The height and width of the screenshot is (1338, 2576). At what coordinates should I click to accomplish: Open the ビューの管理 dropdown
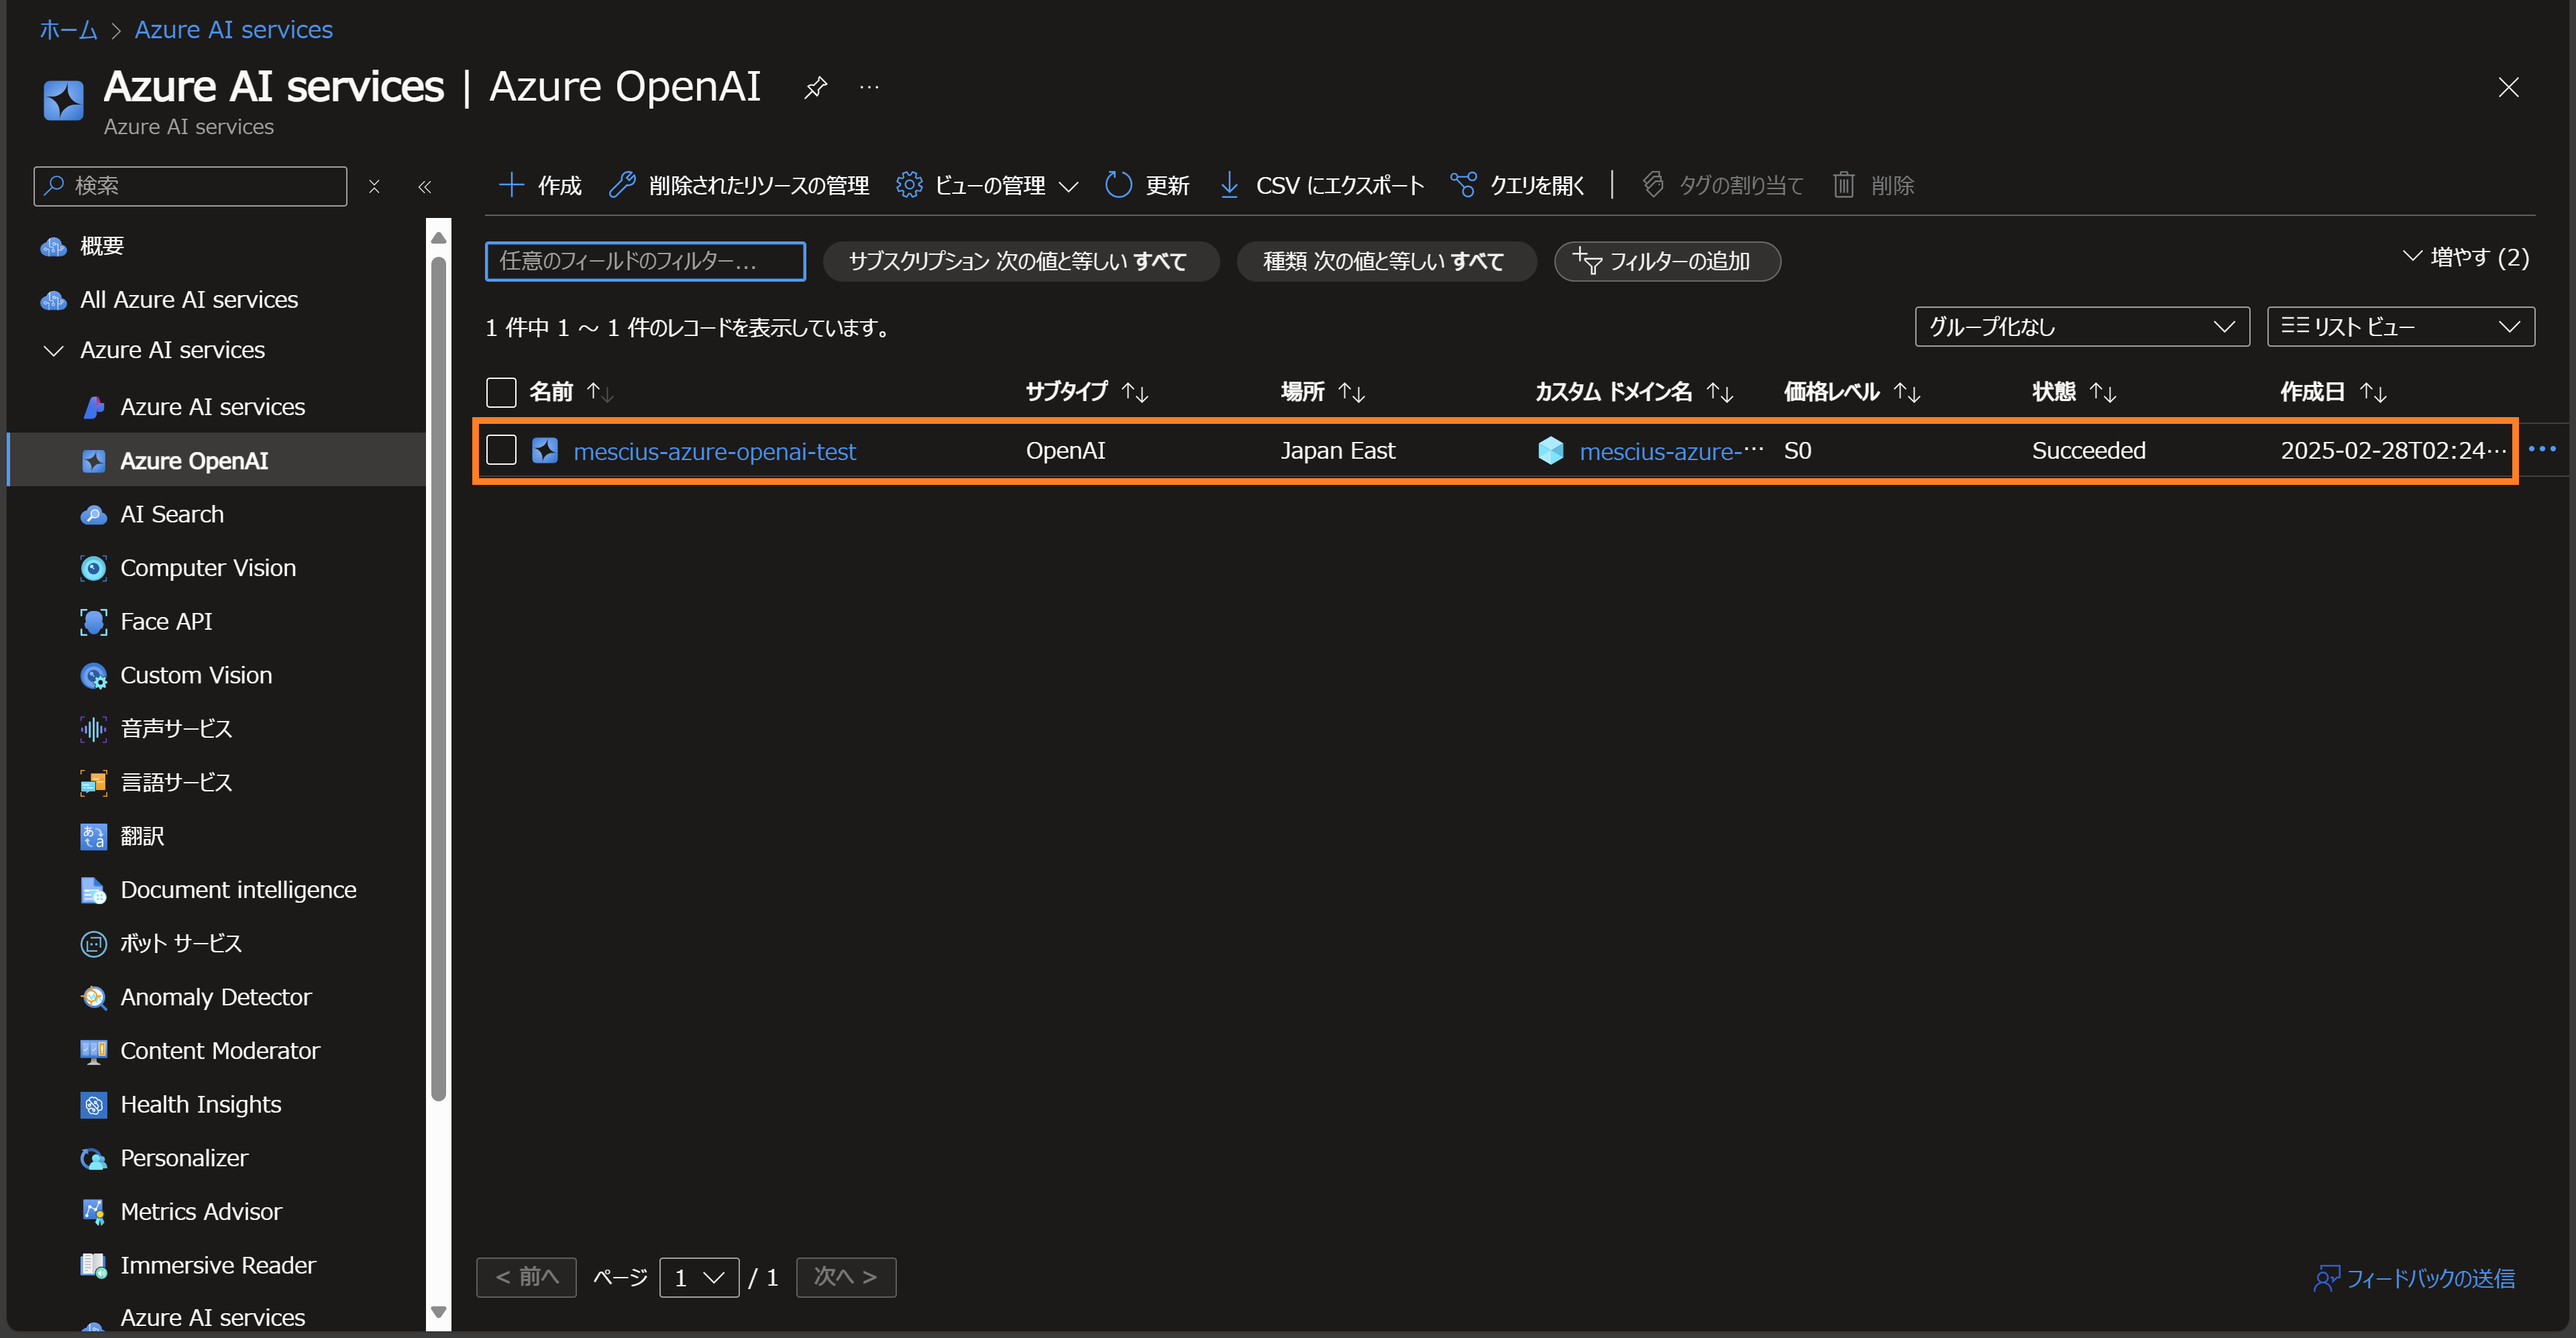click(987, 185)
